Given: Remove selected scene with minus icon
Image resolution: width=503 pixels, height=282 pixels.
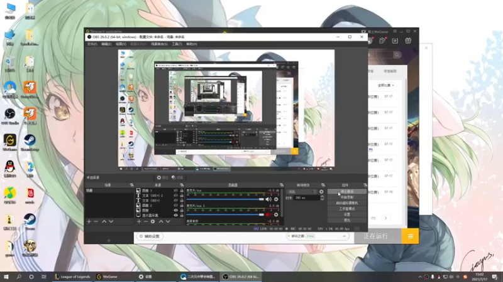Looking at the screenshot, I should point(96,221).
